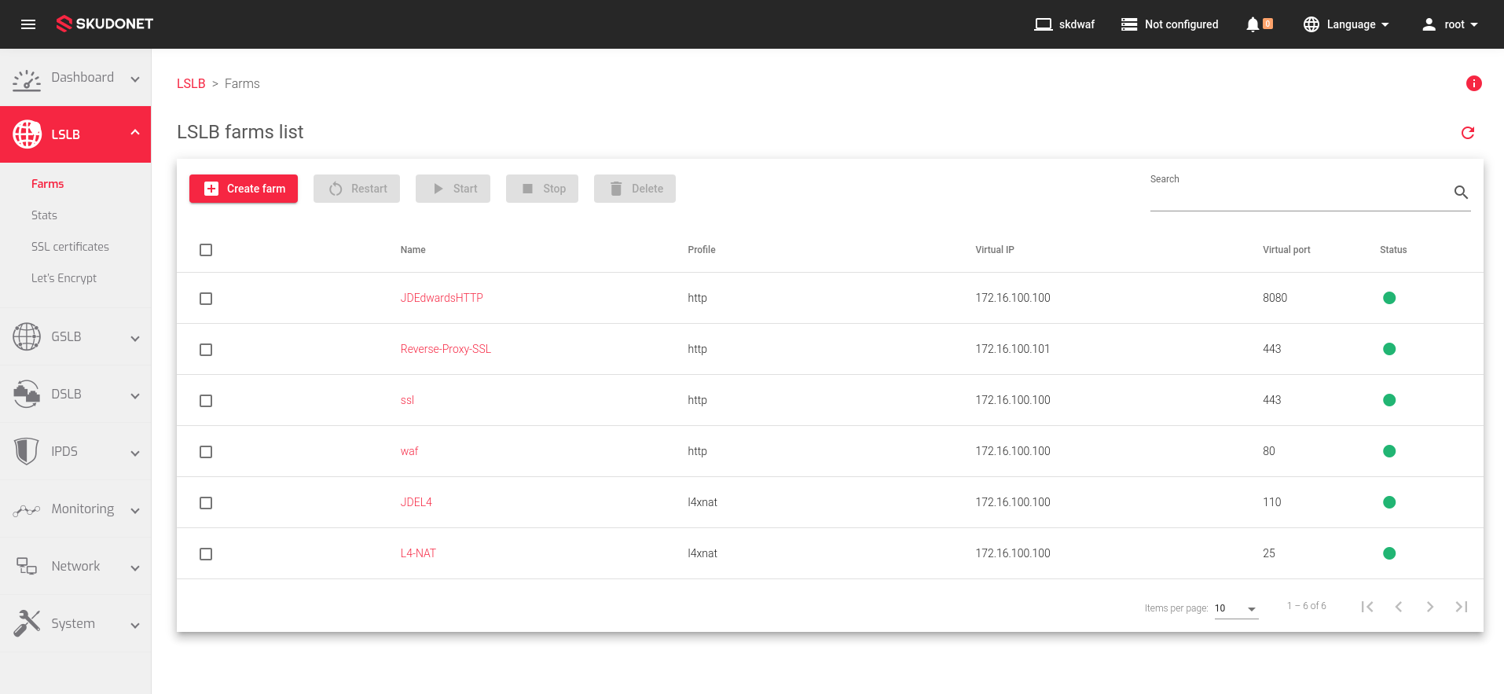Click the Language globe icon

point(1311,24)
